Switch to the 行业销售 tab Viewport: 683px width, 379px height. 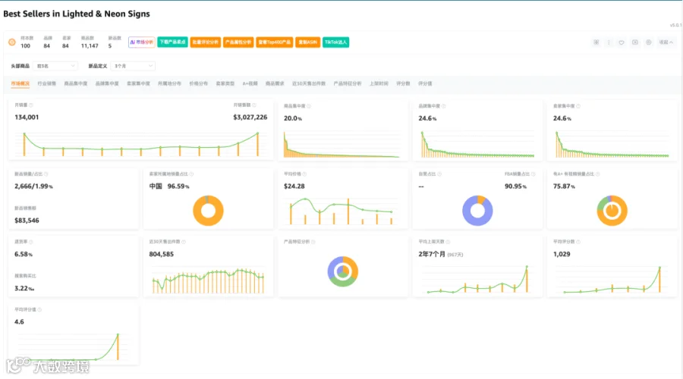[46, 83]
